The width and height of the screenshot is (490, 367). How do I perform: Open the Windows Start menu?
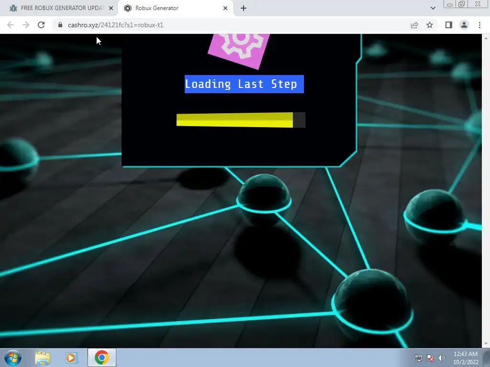tap(13, 357)
